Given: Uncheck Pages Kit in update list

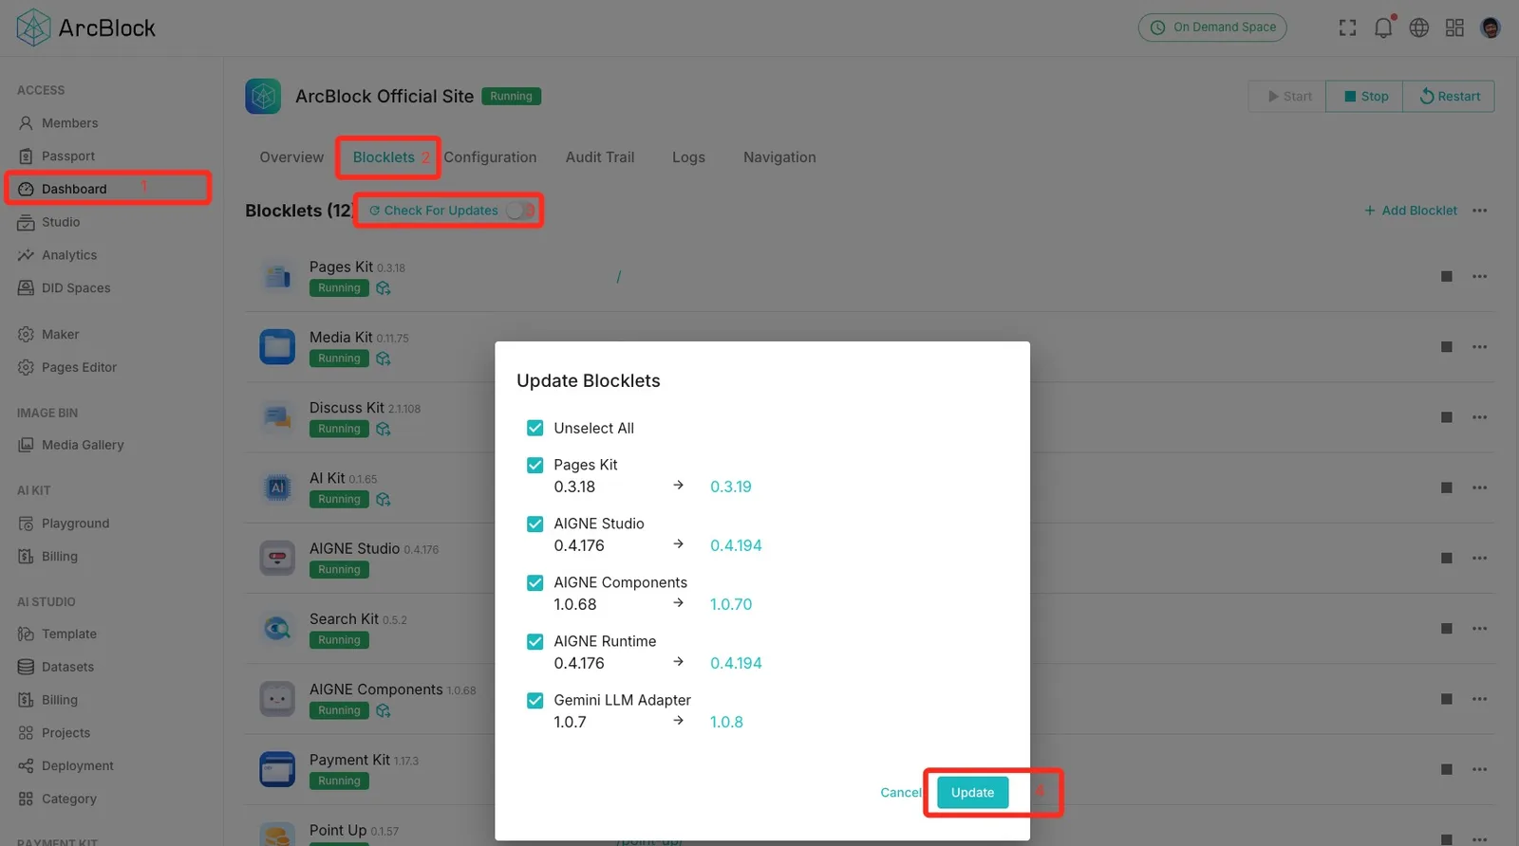Looking at the screenshot, I should tap(535, 466).
